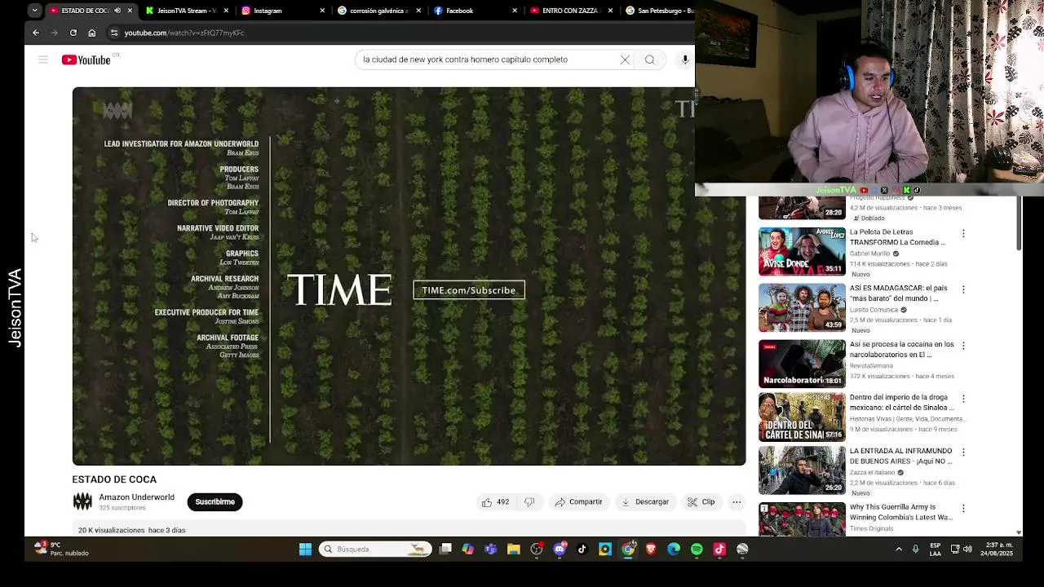Click the taskbar Búsqueda search box

point(375,549)
